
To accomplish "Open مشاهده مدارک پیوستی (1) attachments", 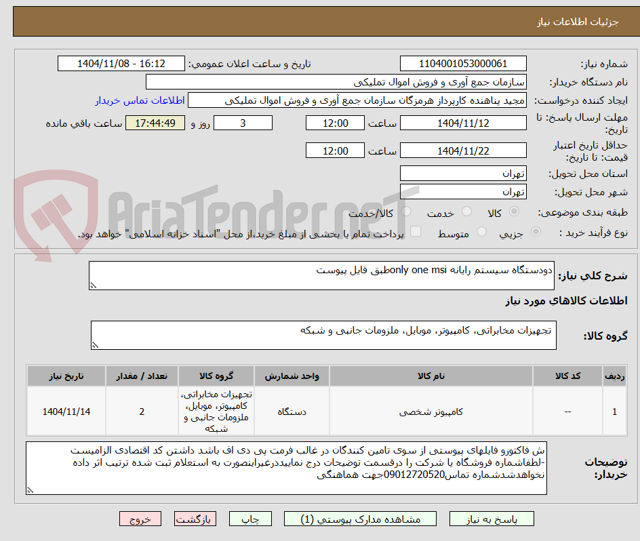I will [360, 519].
